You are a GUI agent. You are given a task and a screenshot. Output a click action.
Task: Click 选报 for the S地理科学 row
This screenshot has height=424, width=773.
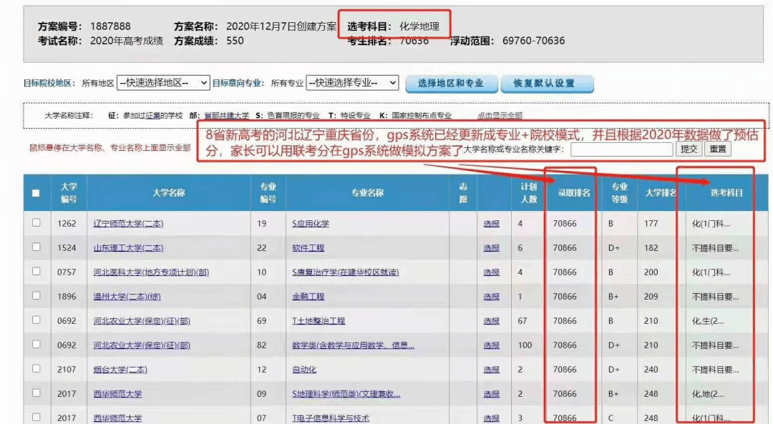pyautogui.click(x=491, y=394)
